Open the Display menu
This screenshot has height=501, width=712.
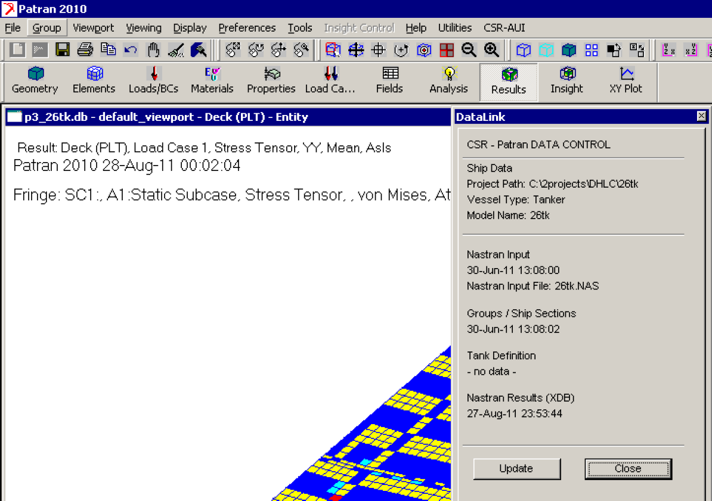[190, 27]
